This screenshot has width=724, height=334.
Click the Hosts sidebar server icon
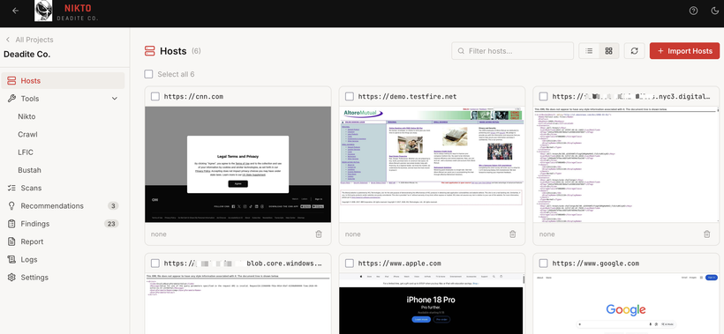12,80
